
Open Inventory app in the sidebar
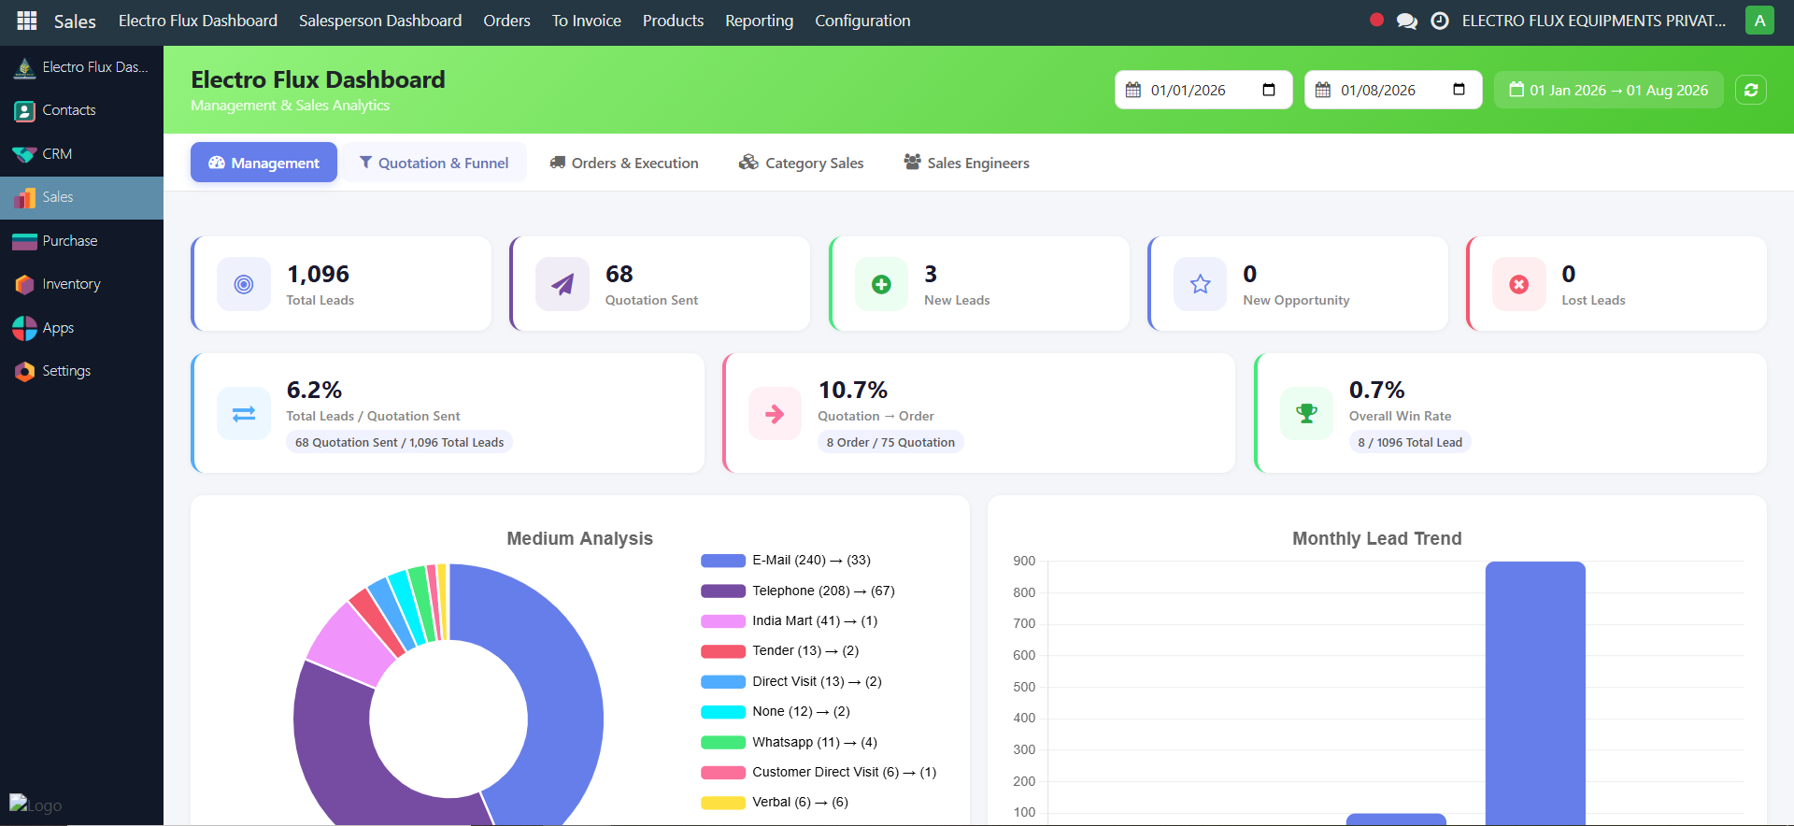point(81,284)
